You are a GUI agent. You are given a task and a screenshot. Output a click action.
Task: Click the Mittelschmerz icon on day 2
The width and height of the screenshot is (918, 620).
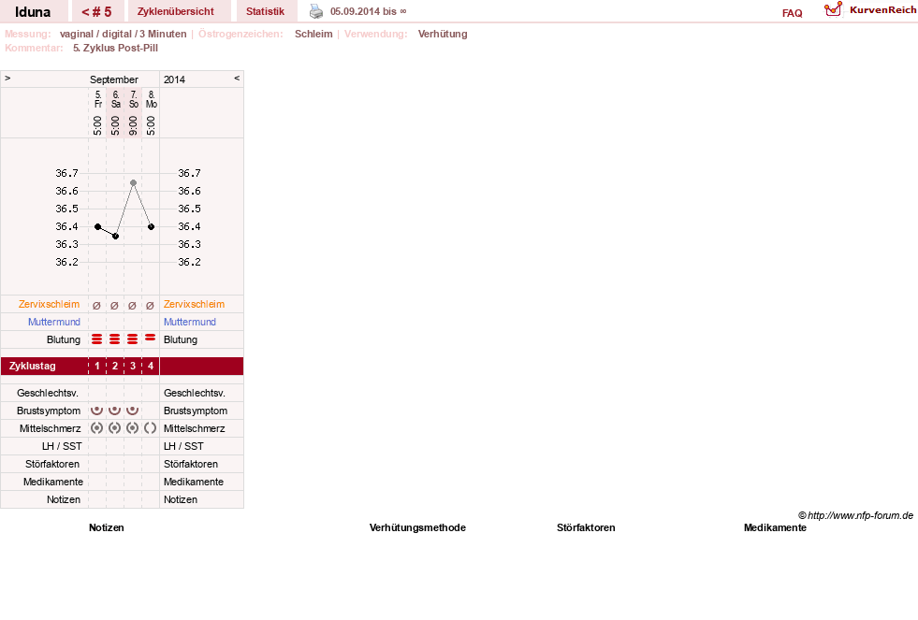point(115,428)
